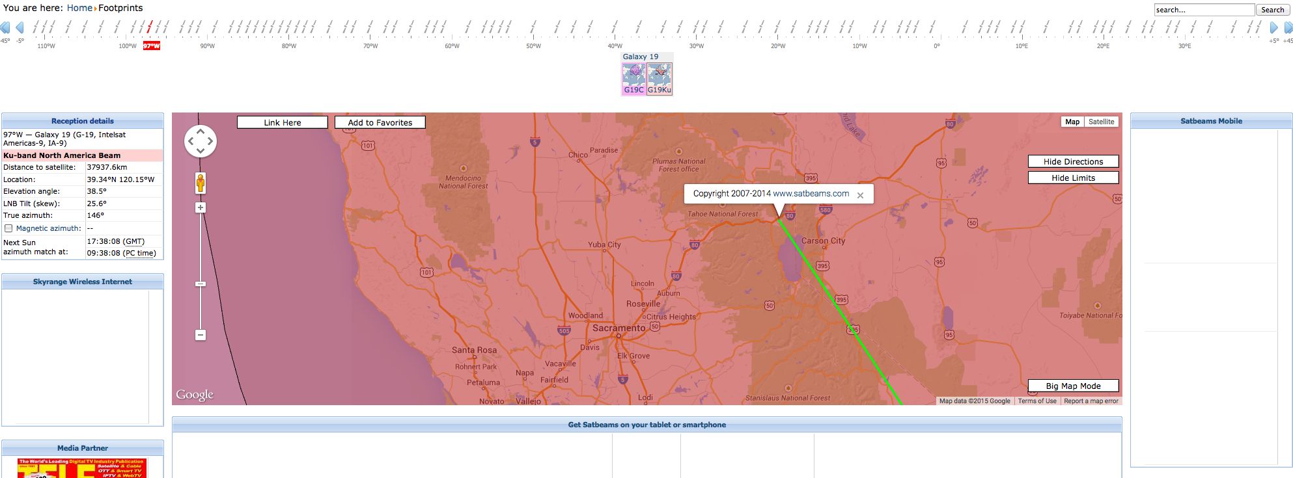Click Hide Directions
The height and width of the screenshot is (478, 1293).
click(x=1073, y=161)
